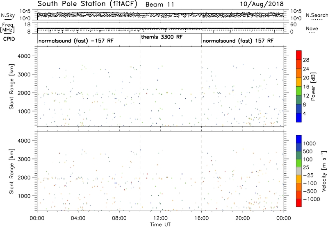The image size is (328, 227).
Task: Click the blue top of Velocity color bar
Action: click(x=299, y=139)
